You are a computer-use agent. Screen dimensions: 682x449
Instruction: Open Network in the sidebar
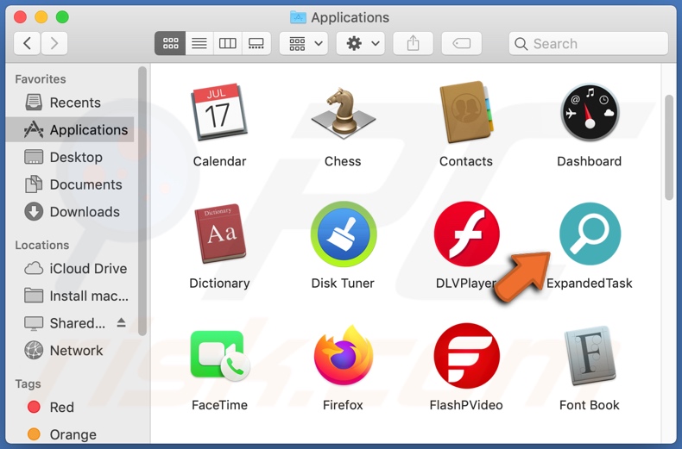point(70,351)
